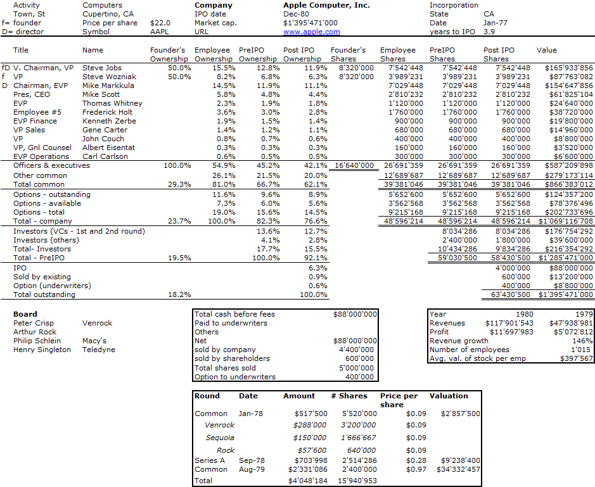Select the 'Apple Computer, Inc.' company name cell

[x=326, y=5]
